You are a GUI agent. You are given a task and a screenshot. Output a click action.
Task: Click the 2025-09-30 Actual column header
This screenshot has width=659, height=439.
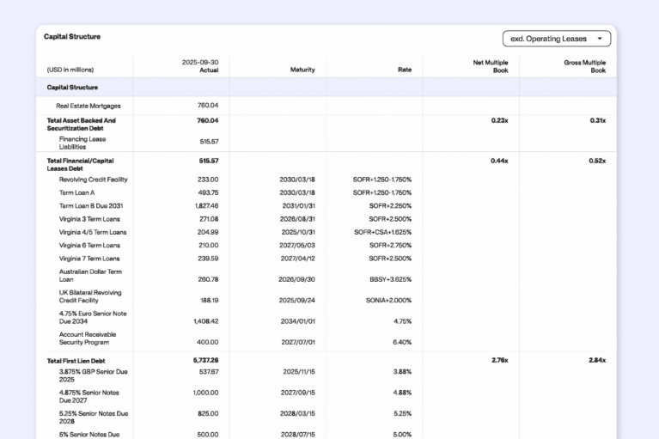200,66
